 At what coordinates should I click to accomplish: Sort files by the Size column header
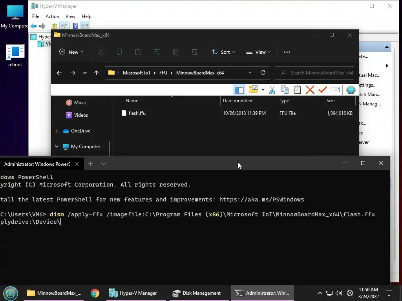[331, 101]
